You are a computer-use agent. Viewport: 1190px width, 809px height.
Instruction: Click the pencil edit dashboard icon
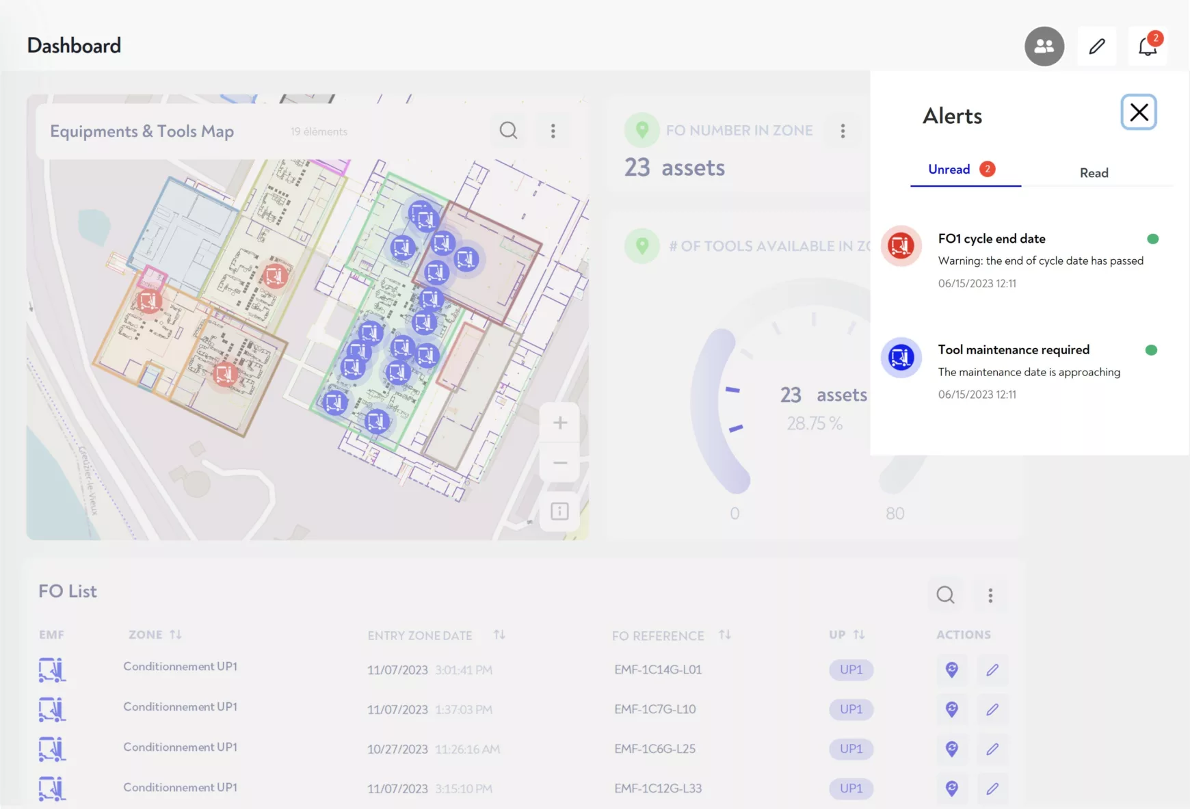[1097, 47]
